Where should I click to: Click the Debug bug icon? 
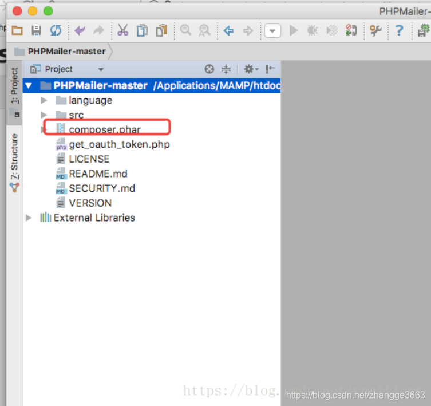point(313,30)
